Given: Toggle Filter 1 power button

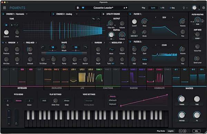Looking at the screenshot, I should pos(130,14).
